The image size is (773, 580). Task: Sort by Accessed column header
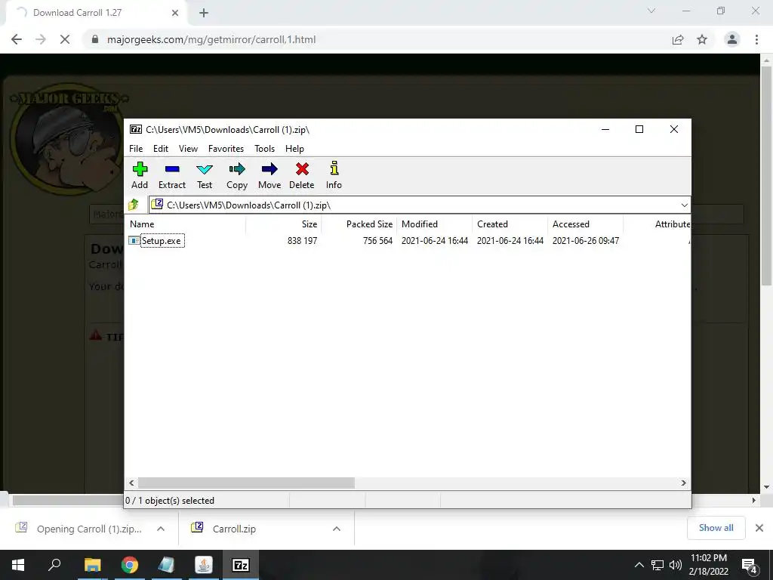click(585, 224)
